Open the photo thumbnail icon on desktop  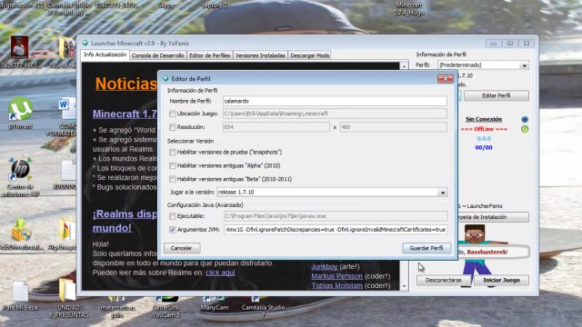pos(19,46)
